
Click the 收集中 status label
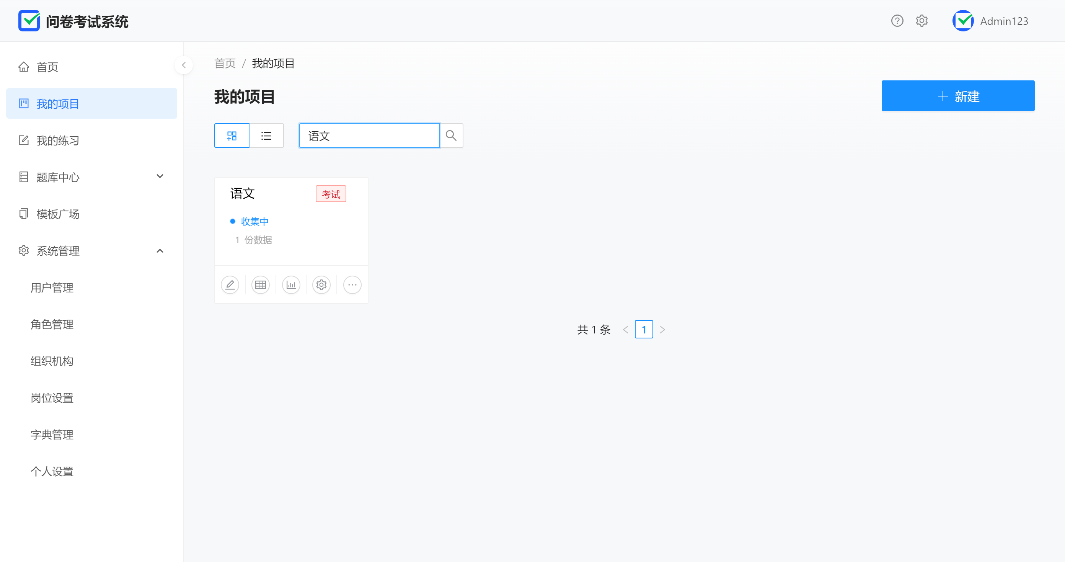tap(255, 222)
